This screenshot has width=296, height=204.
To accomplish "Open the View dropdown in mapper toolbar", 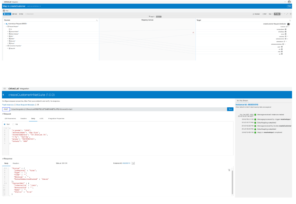I will click(271, 14).
